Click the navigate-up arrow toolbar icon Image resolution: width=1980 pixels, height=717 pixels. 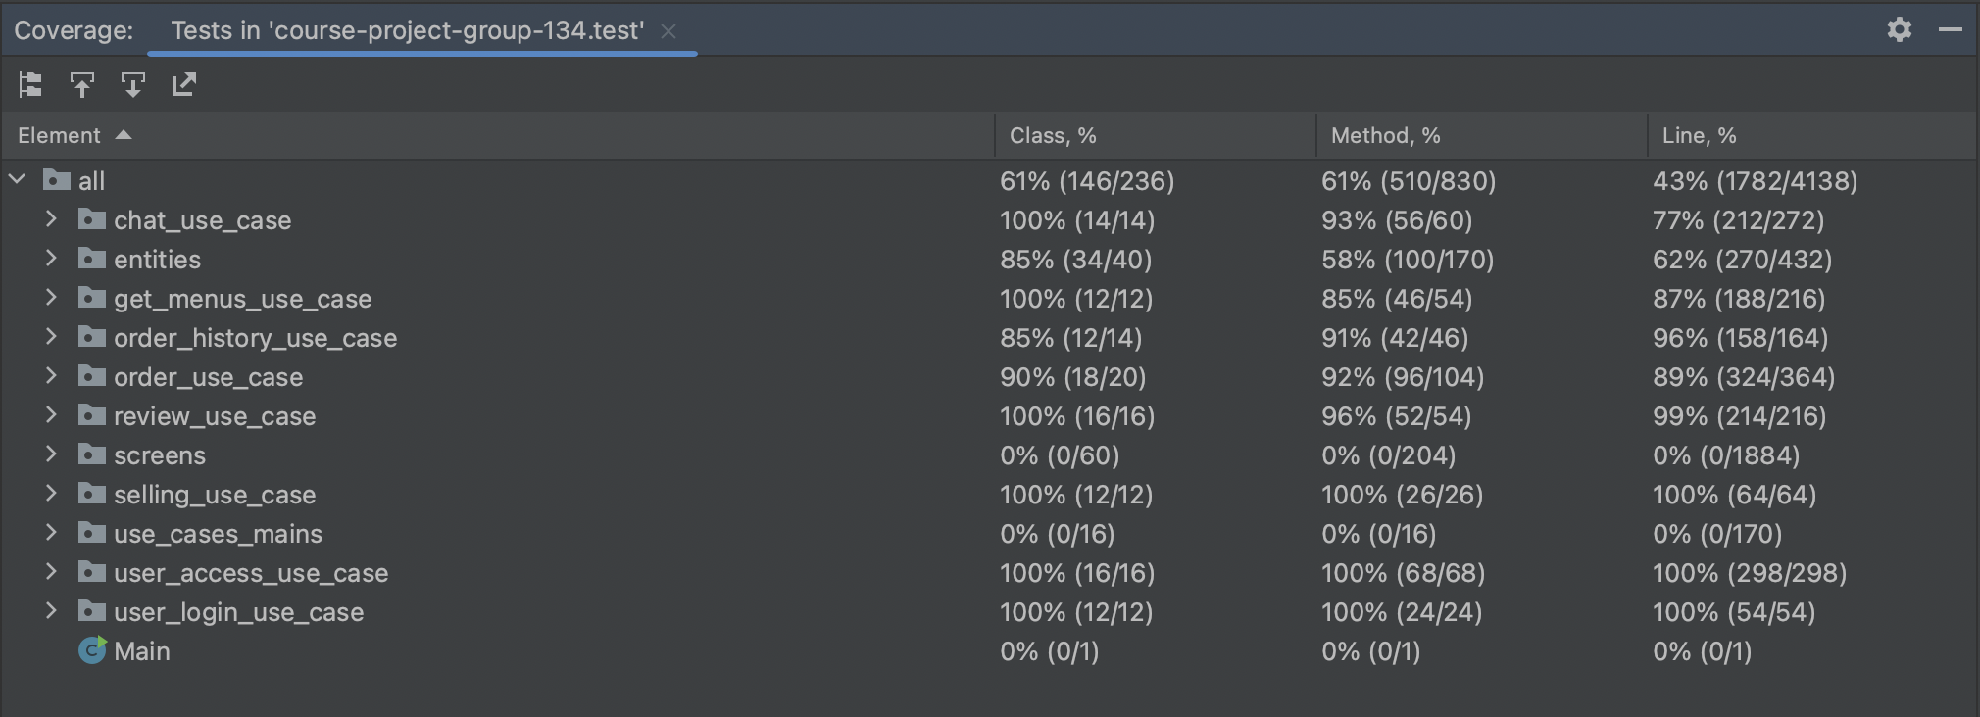(x=82, y=85)
